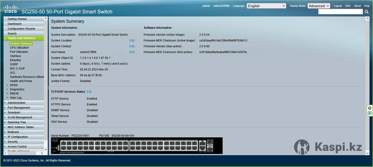Edit the Host Name
Viewport: 373px width, 167px height.
132,52
